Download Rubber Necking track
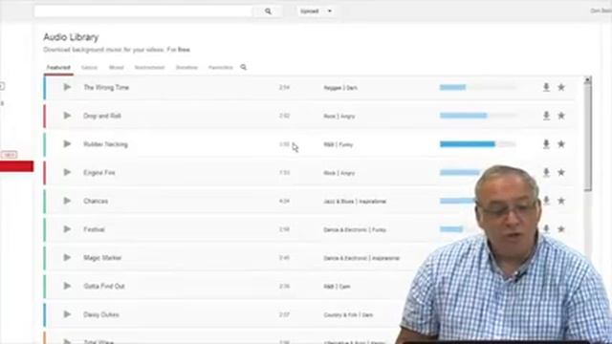Screen dimensions: 612x344 pos(546,144)
